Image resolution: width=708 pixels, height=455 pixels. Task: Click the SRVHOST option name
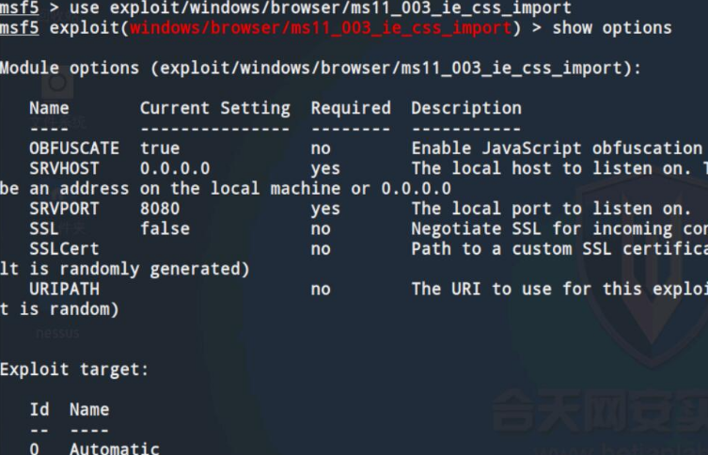[64, 168]
